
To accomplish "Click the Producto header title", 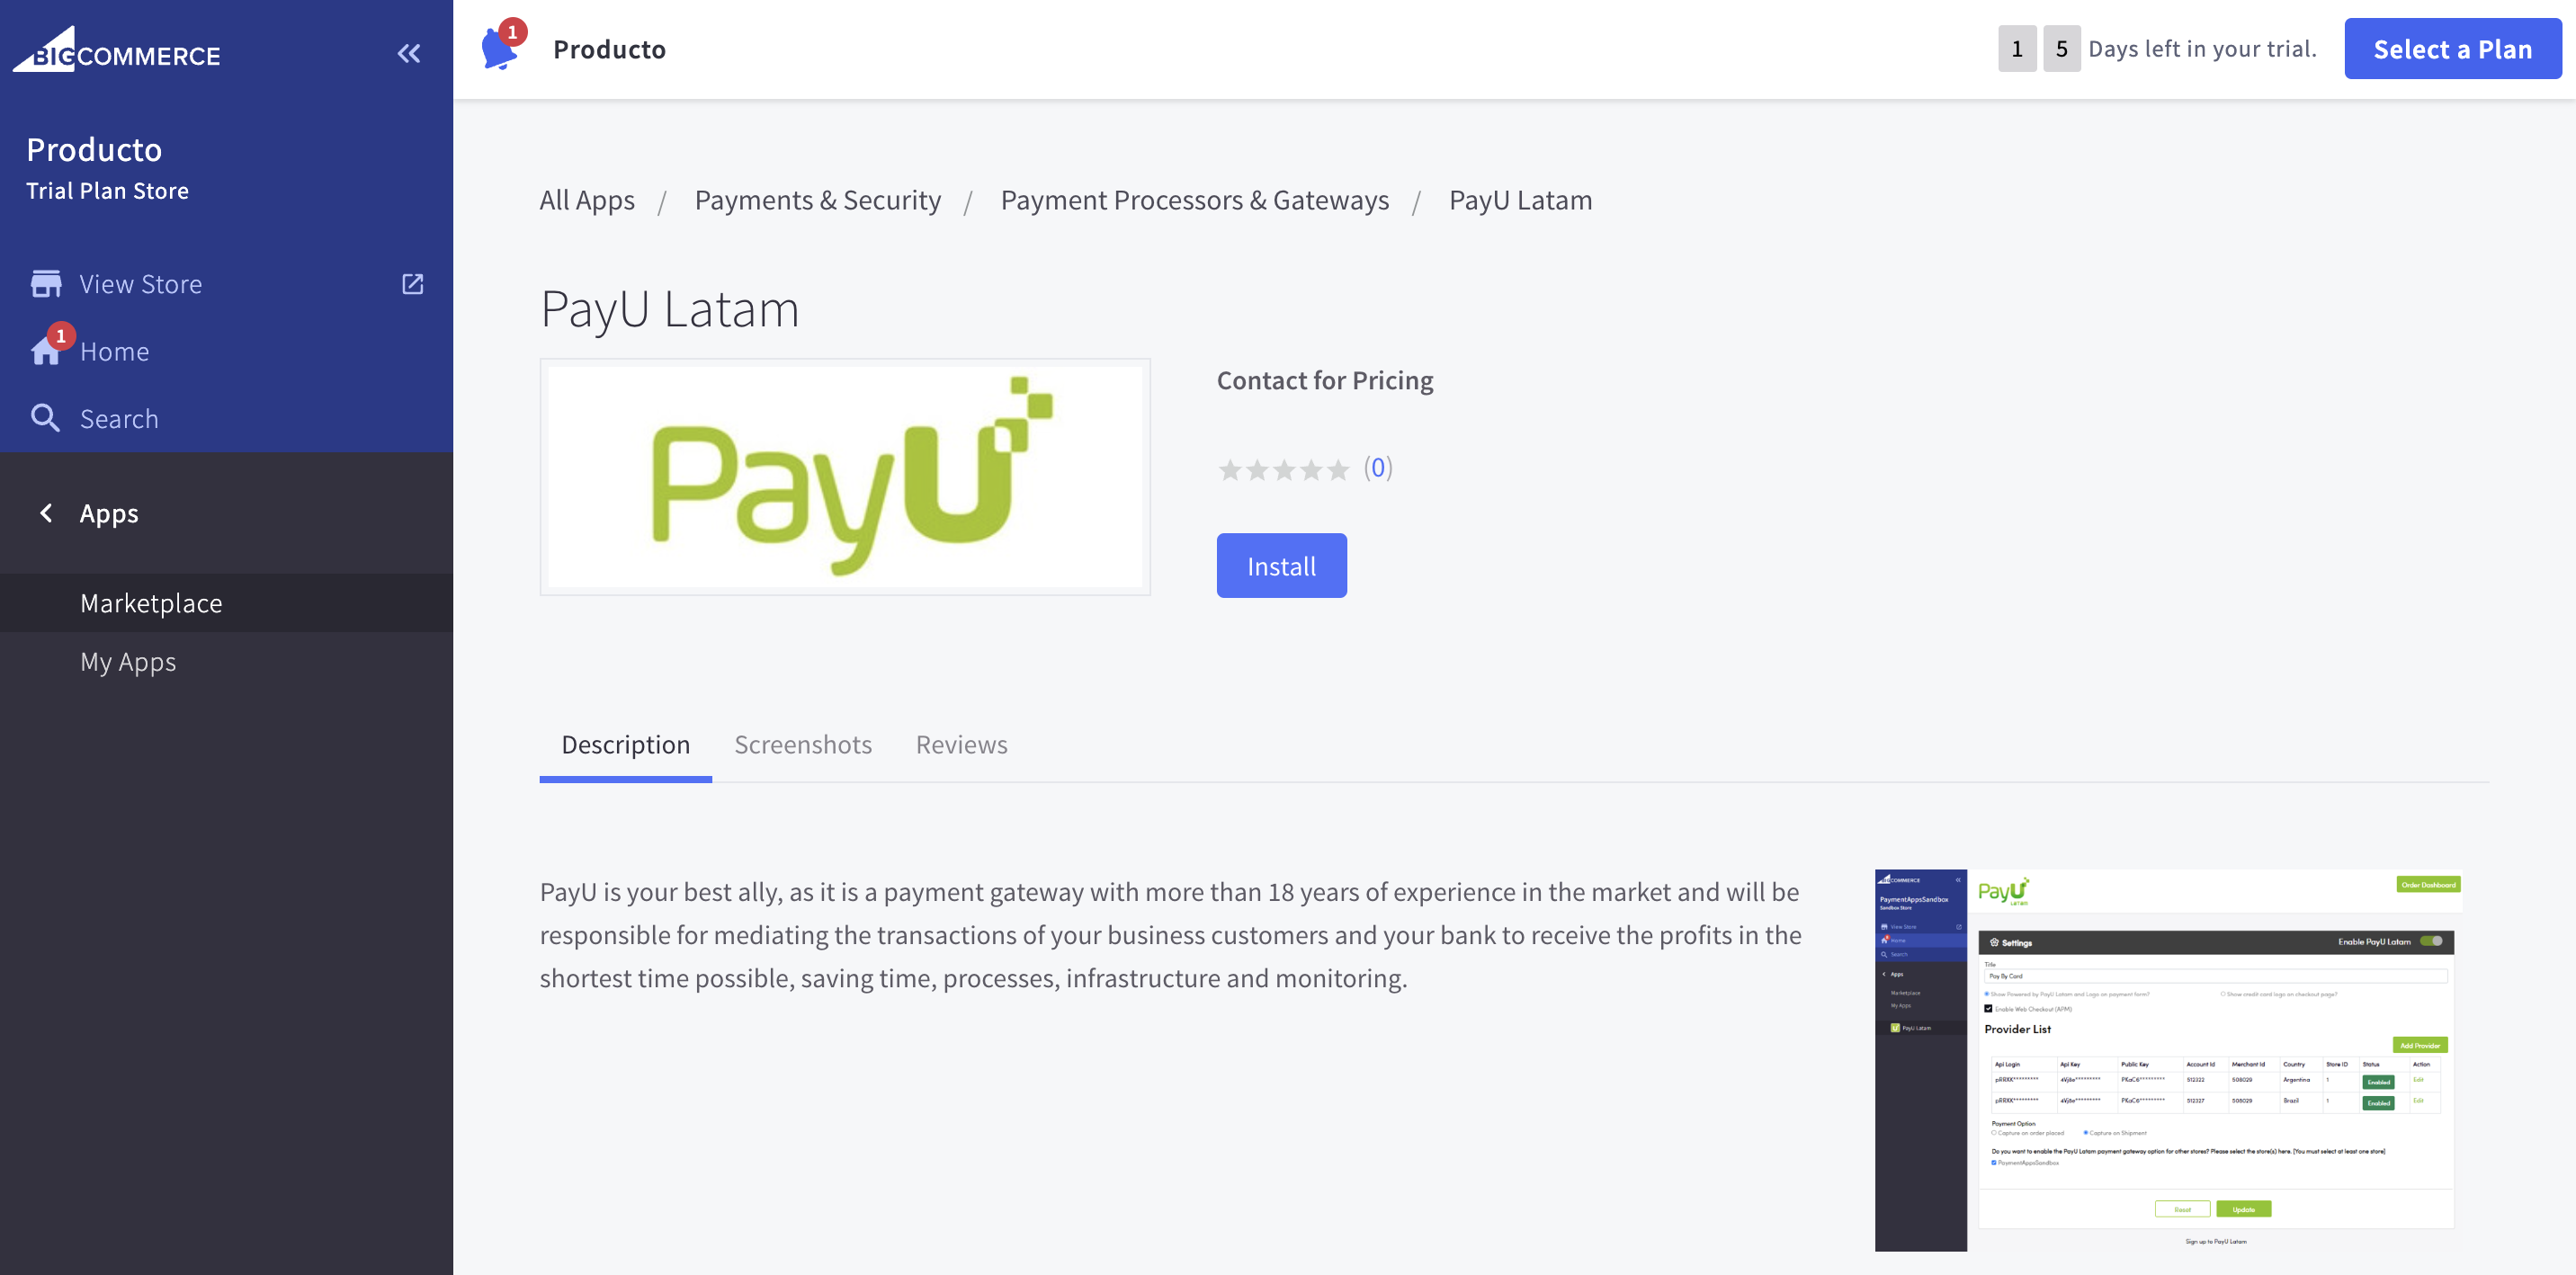I will point(609,49).
